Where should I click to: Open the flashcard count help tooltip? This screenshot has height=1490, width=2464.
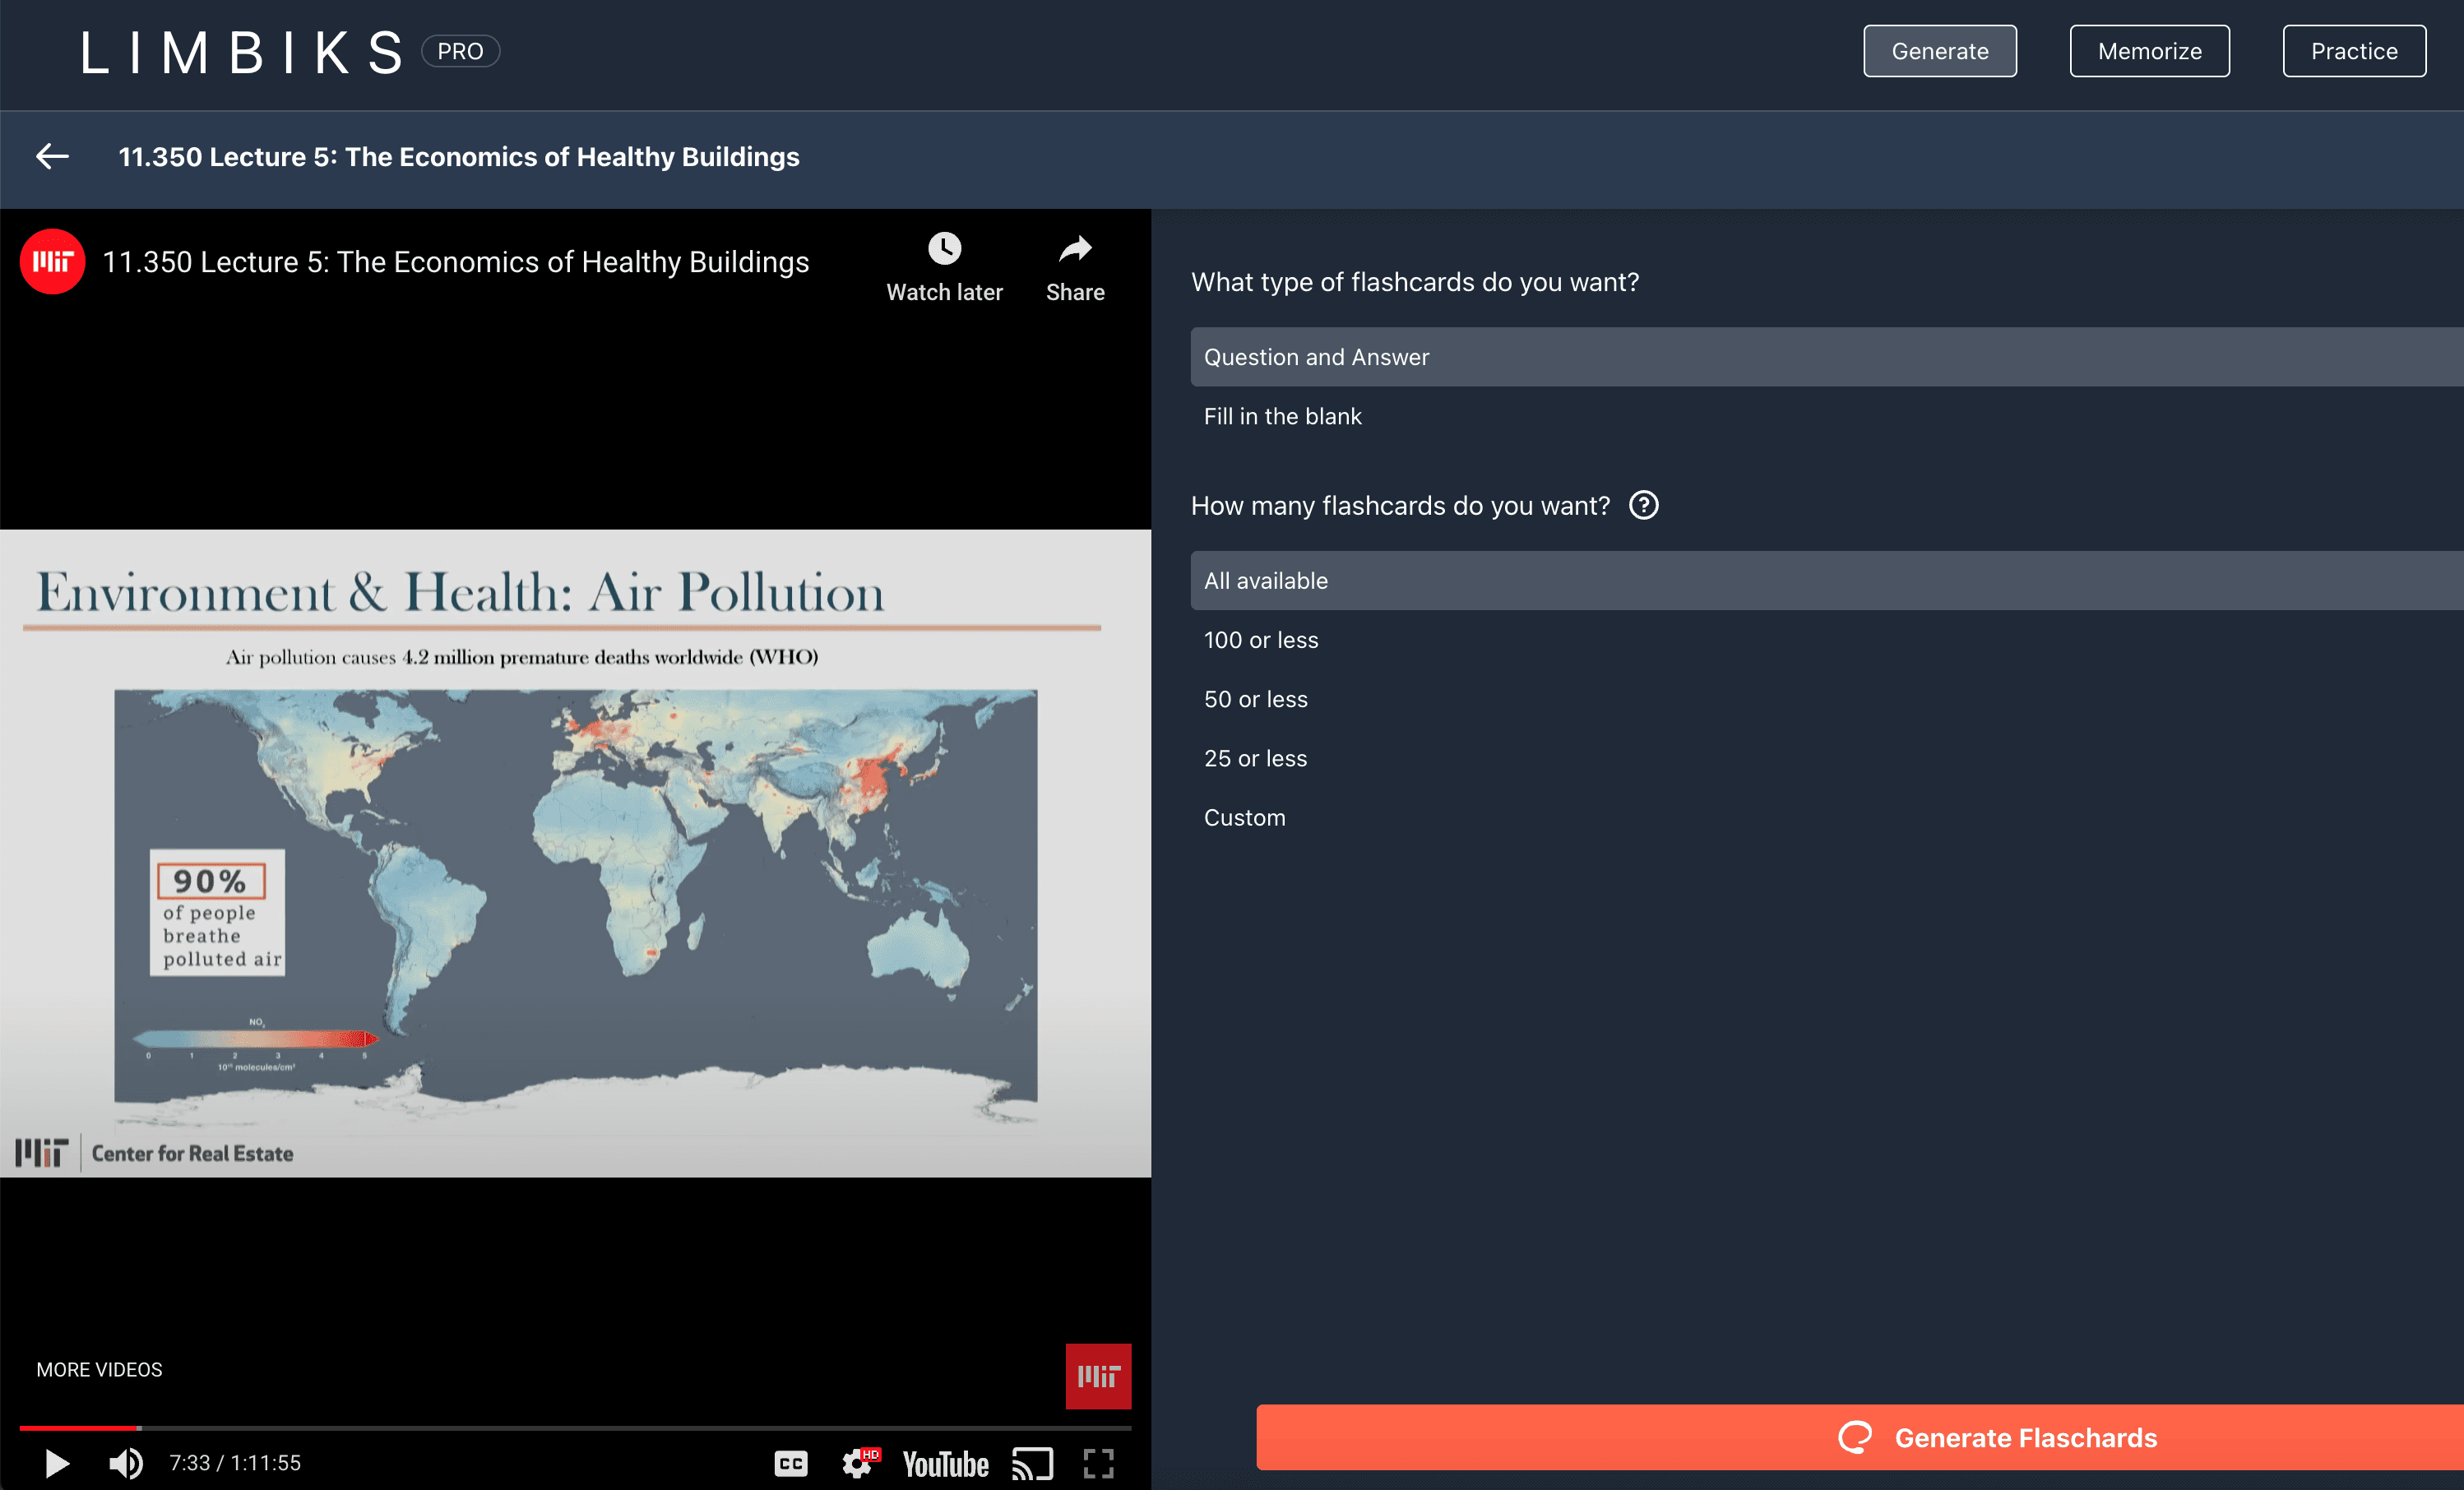point(1645,506)
